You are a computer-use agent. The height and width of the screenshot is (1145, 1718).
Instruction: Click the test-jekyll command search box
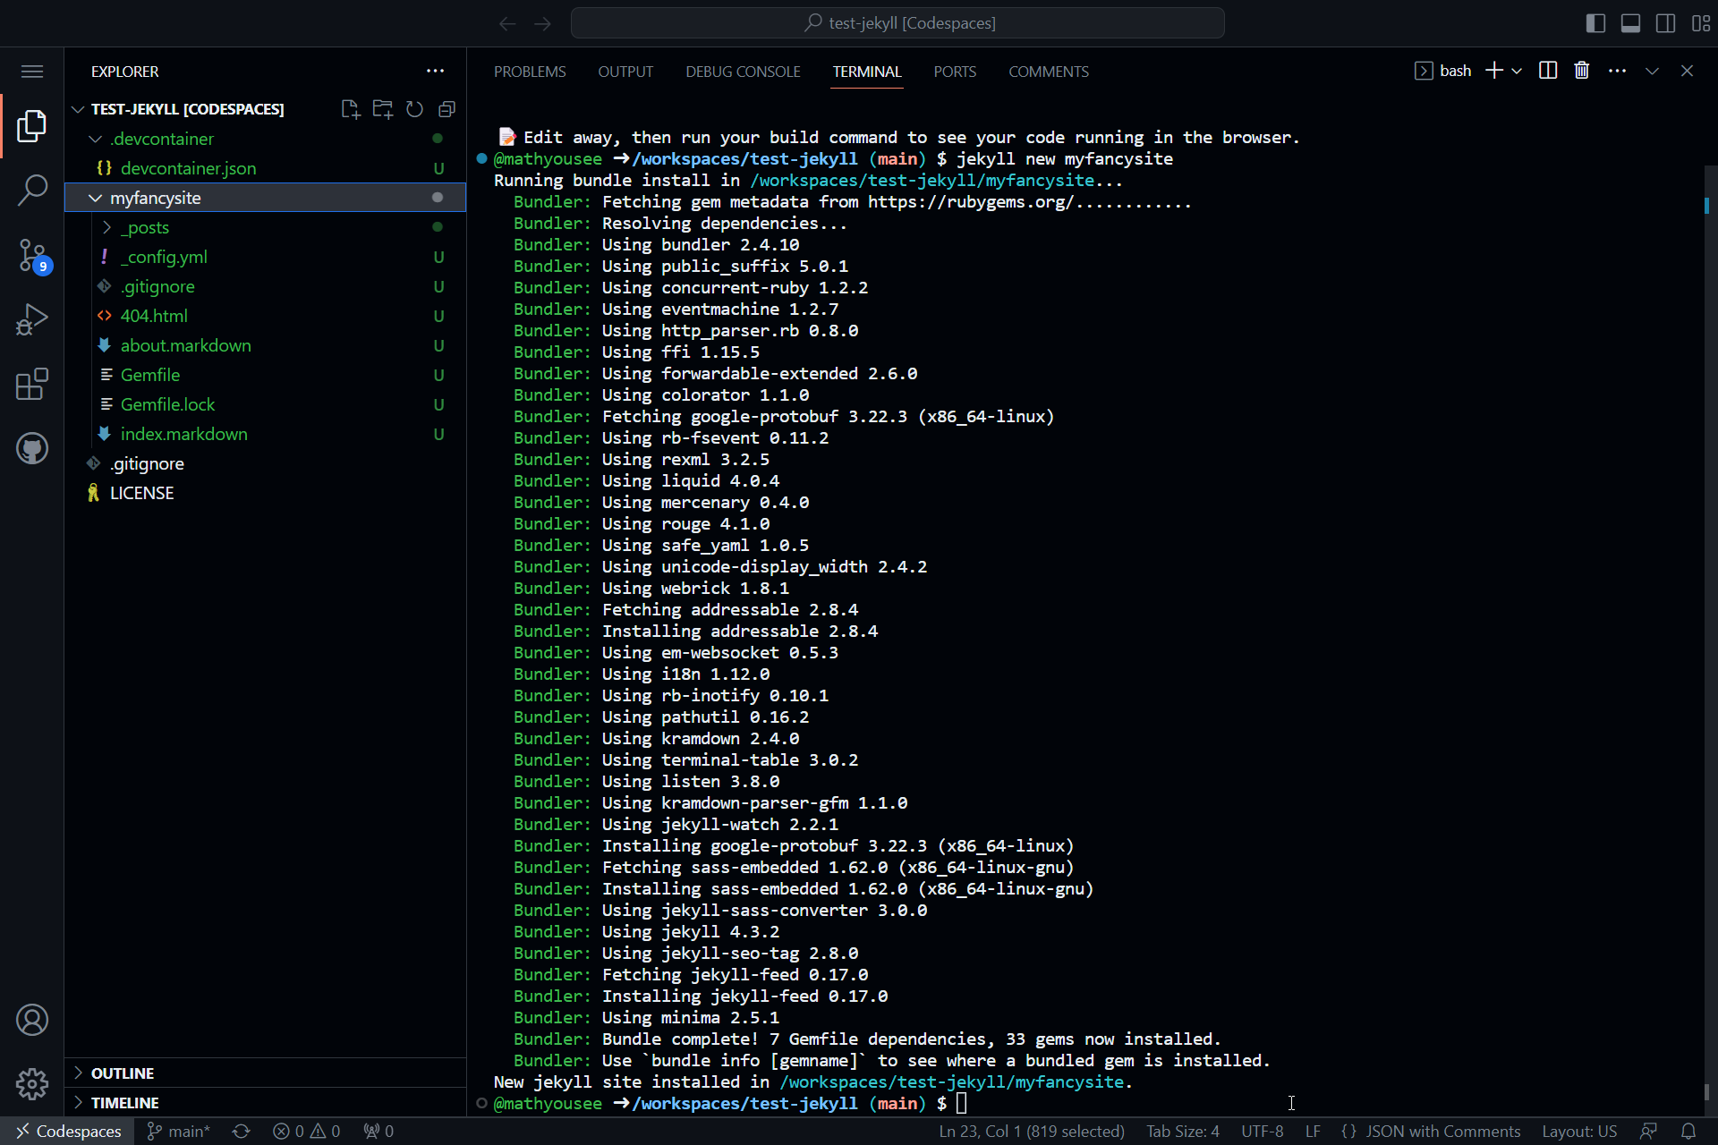pyautogui.click(x=898, y=22)
